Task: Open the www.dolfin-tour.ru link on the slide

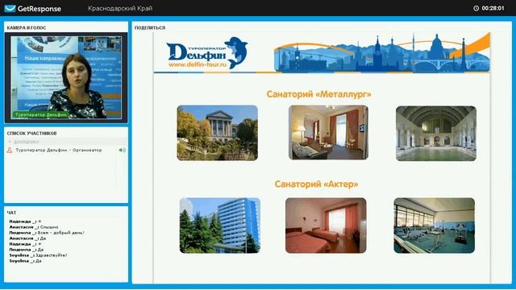Action: coord(198,64)
